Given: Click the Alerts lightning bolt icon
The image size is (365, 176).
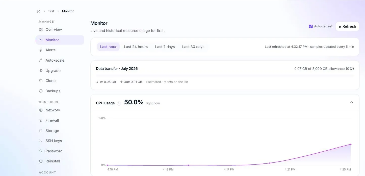Looking at the screenshot, I should point(41,50).
